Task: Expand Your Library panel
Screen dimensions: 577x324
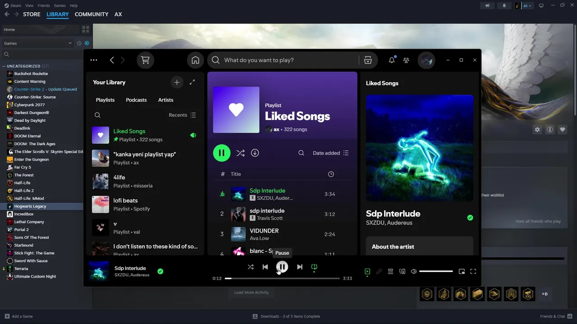Action: pyautogui.click(x=192, y=82)
